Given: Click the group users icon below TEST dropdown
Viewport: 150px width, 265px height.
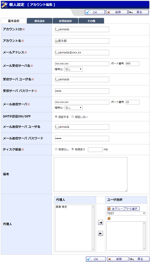Looking at the screenshot, I should pos(109,218).
